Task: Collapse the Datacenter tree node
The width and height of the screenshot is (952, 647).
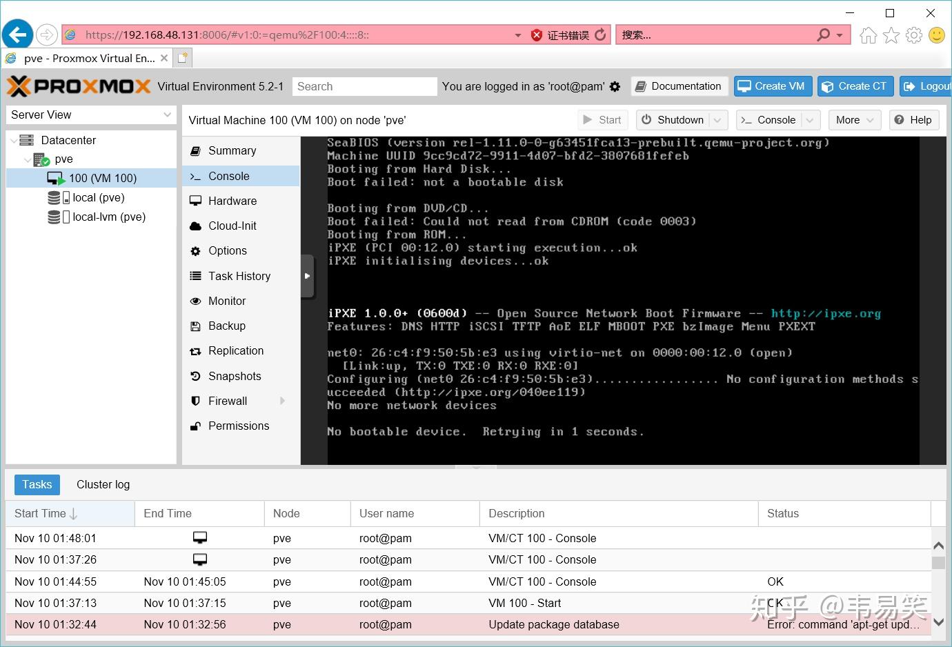Action: [x=14, y=140]
